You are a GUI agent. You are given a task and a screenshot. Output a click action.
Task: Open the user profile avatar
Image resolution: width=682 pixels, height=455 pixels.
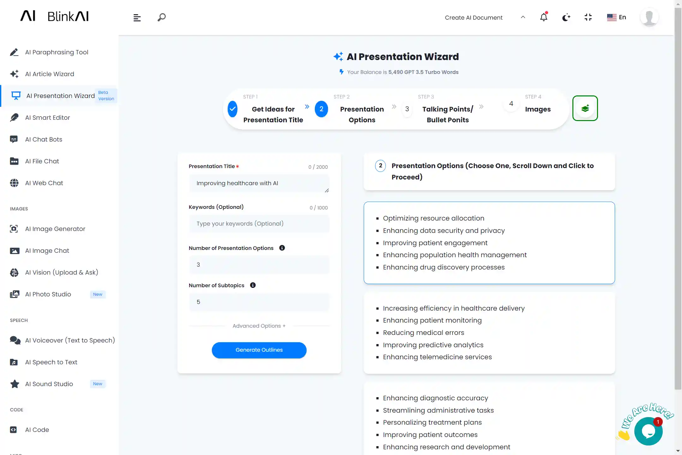(649, 17)
